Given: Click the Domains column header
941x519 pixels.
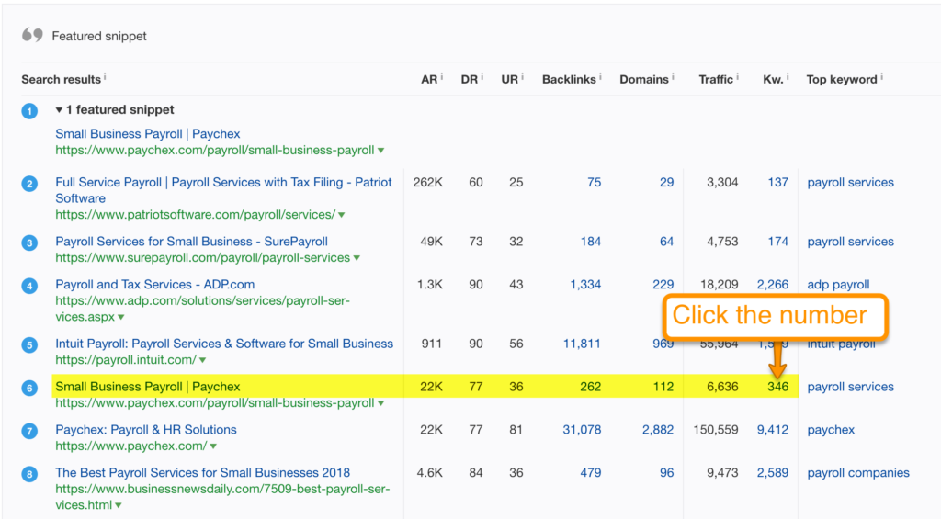Looking at the screenshot, I should tap(644, 79).
